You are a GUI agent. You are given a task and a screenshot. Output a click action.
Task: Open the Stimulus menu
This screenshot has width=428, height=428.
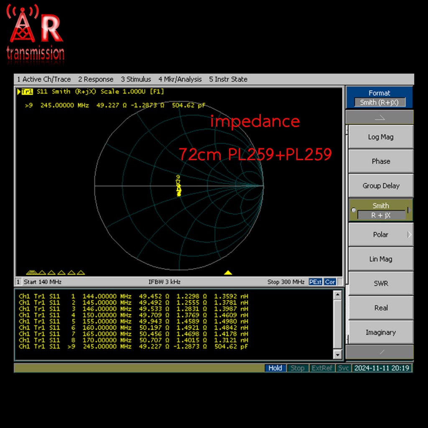click(x=136, y=79)
